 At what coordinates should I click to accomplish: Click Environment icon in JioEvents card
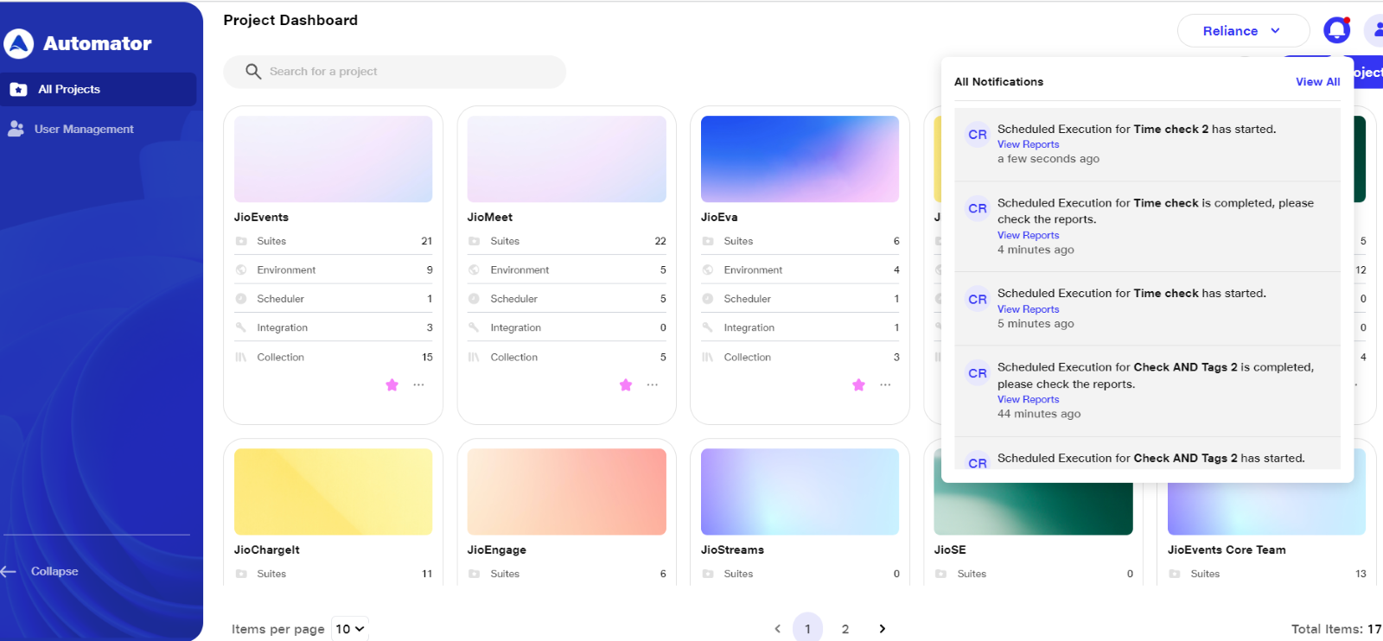[x=241, y=270]
